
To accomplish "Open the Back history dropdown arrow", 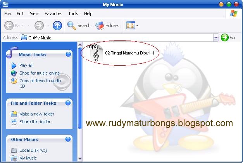I will pyautogui.click(x=29, y=25).
